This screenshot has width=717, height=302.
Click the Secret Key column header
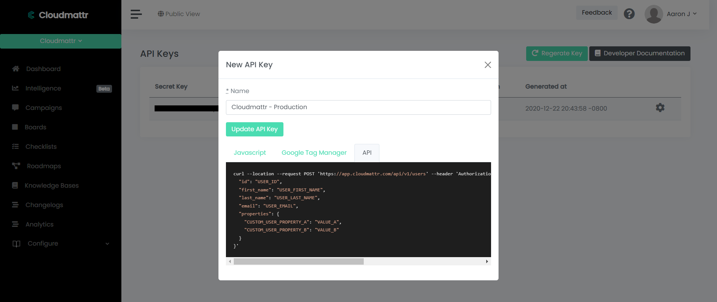tap(171, 86)
